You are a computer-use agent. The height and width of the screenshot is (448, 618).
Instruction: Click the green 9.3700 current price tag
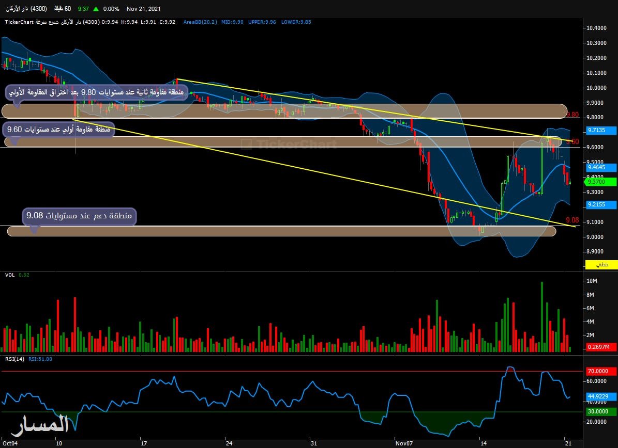600,182
